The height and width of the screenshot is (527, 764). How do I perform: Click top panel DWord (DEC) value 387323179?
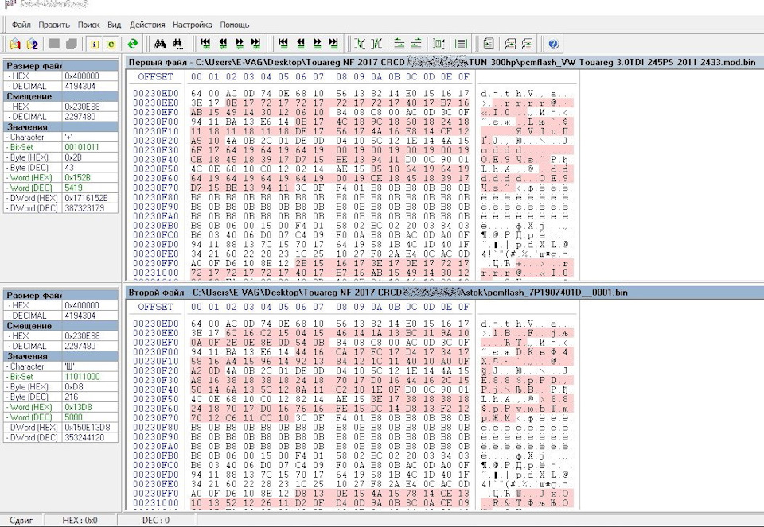click(x=90, y=208)
